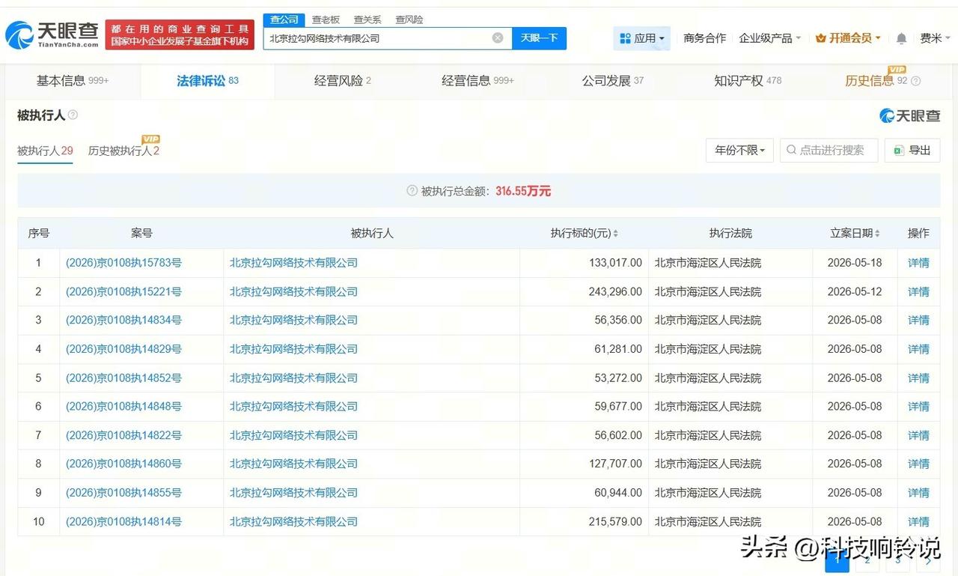The height and width of the screenshot is (576, 958).
Task: Click the 天眼一下 search button
Action: (x=539, y=38)
